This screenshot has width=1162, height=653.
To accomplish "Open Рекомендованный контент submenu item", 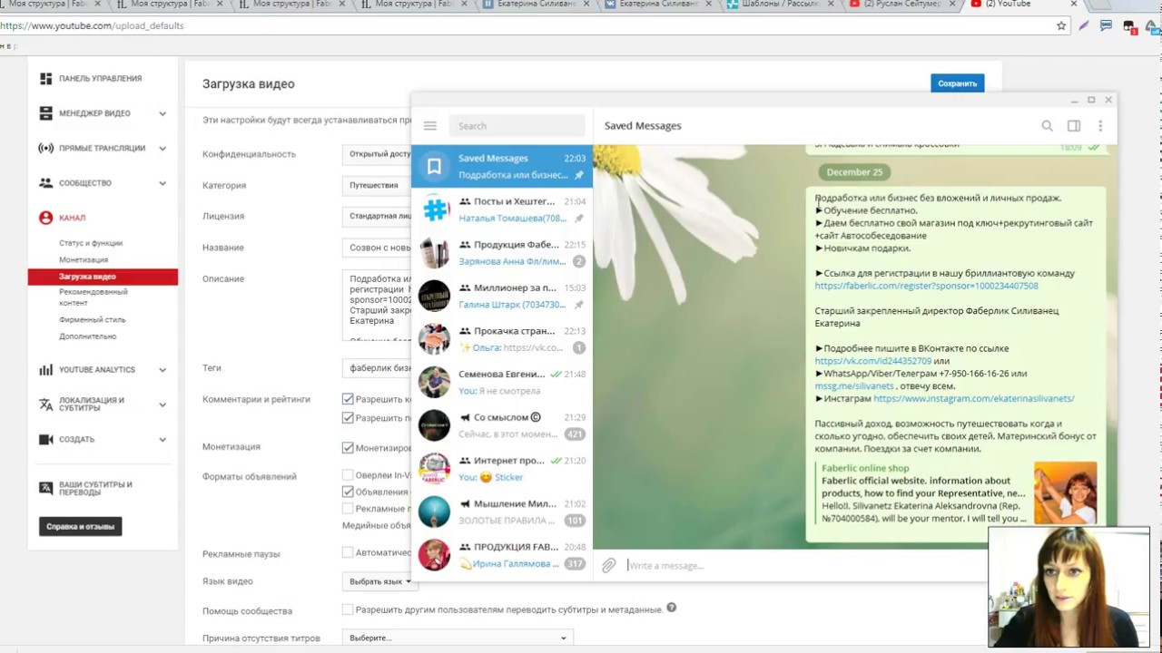I will (x=94, y=297).
